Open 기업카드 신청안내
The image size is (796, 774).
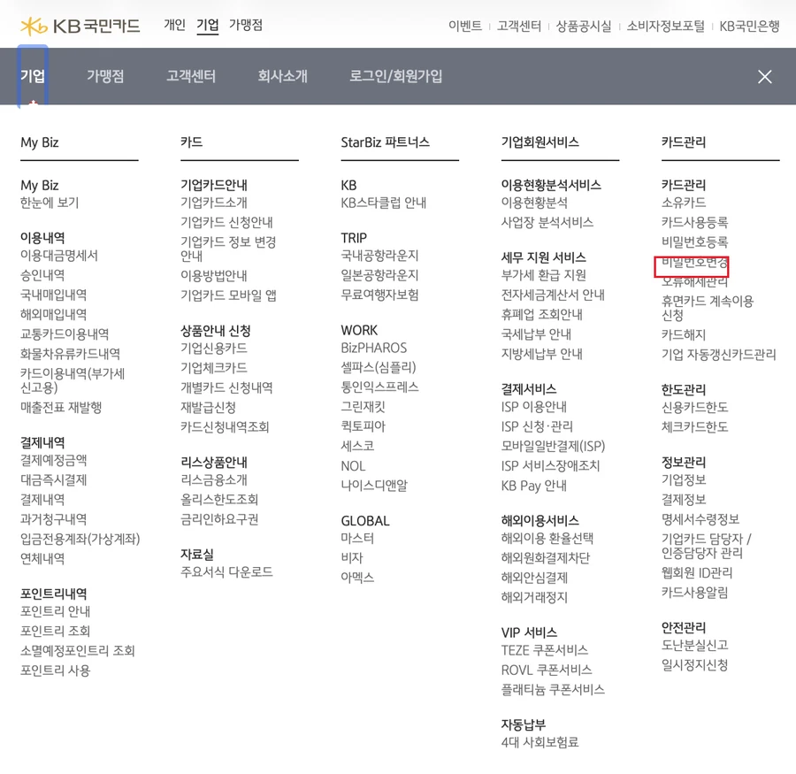226,222
